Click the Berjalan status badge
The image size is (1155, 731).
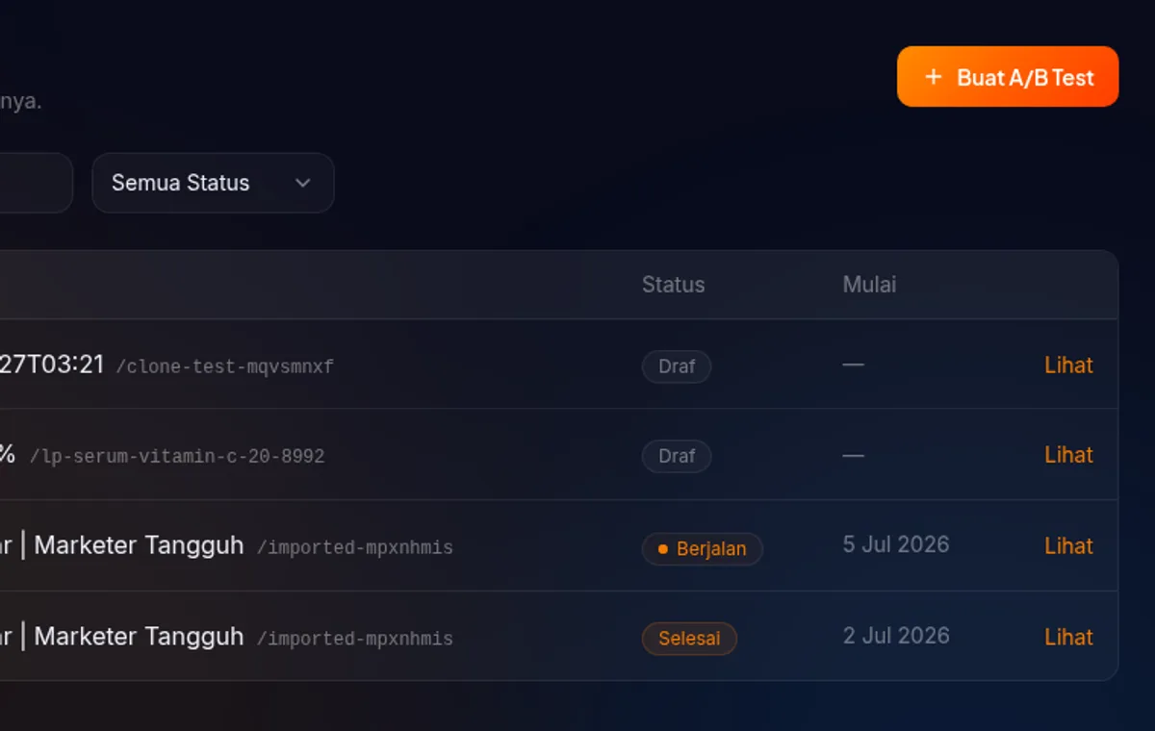(x=702, y=549)
